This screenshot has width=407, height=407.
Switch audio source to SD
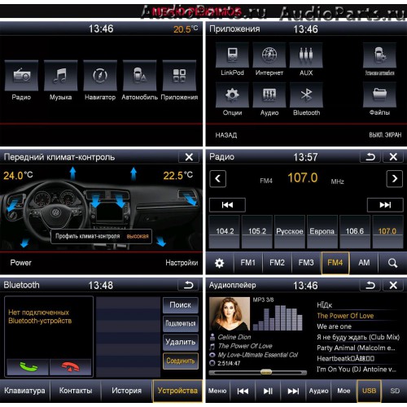tap(395, 391)
